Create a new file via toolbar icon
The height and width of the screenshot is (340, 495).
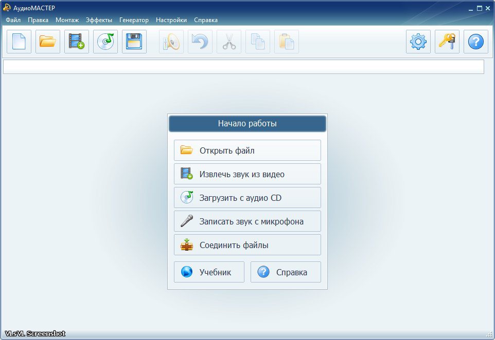tap(19, 42)
